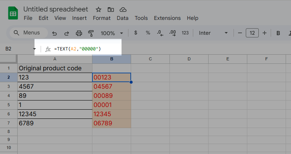This screenshot has width=291, height=154.
Task: Toggle bold formatting
Action: [x=278, y=33]
